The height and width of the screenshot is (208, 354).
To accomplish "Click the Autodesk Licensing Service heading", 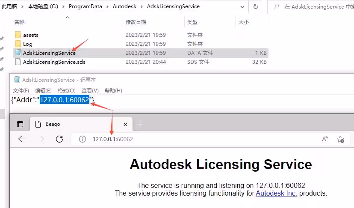I will click(x=221, y=164).
